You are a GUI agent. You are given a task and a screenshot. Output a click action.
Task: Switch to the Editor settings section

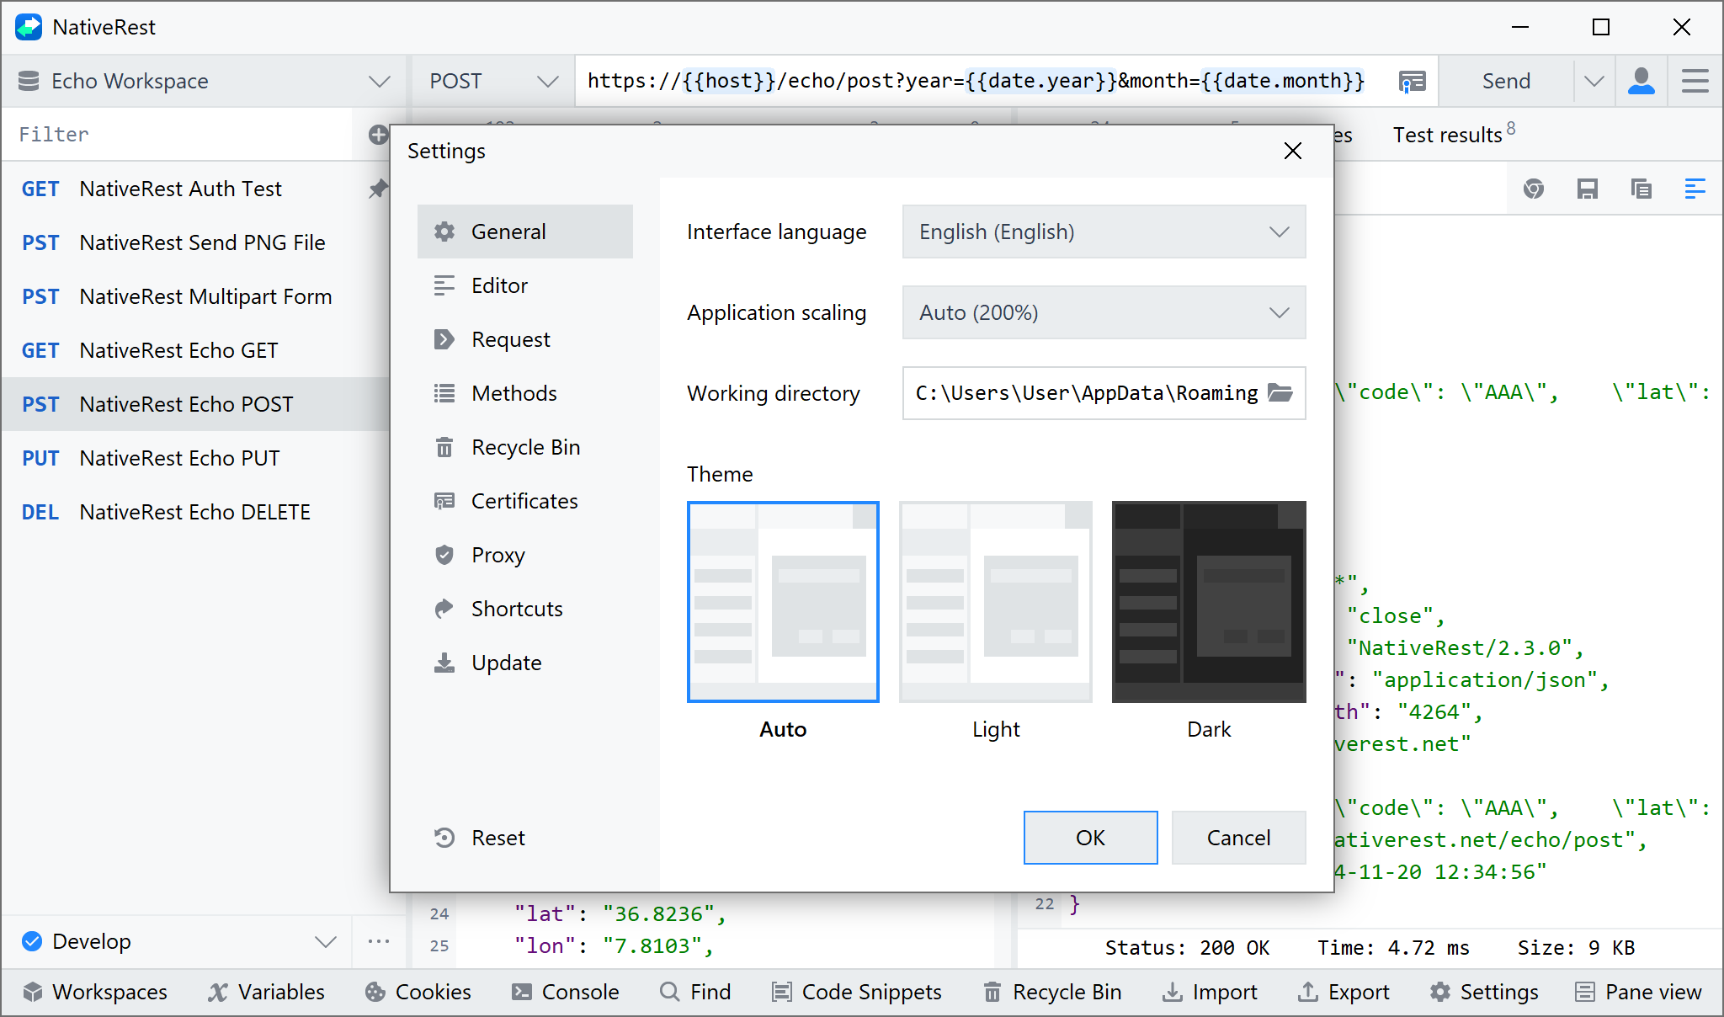click(499, 285)
